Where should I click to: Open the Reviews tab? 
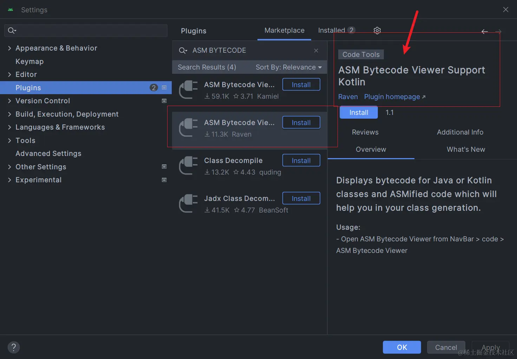[365, 132]
